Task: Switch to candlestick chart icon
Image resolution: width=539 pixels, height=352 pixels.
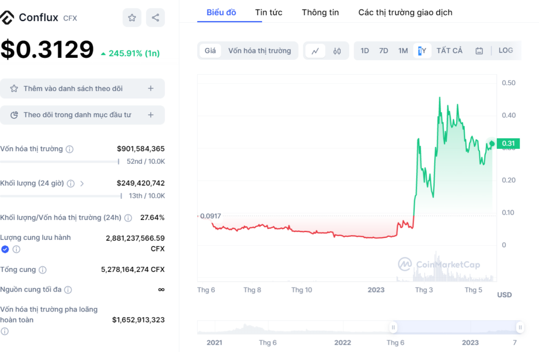Action: tap(337, 51)
